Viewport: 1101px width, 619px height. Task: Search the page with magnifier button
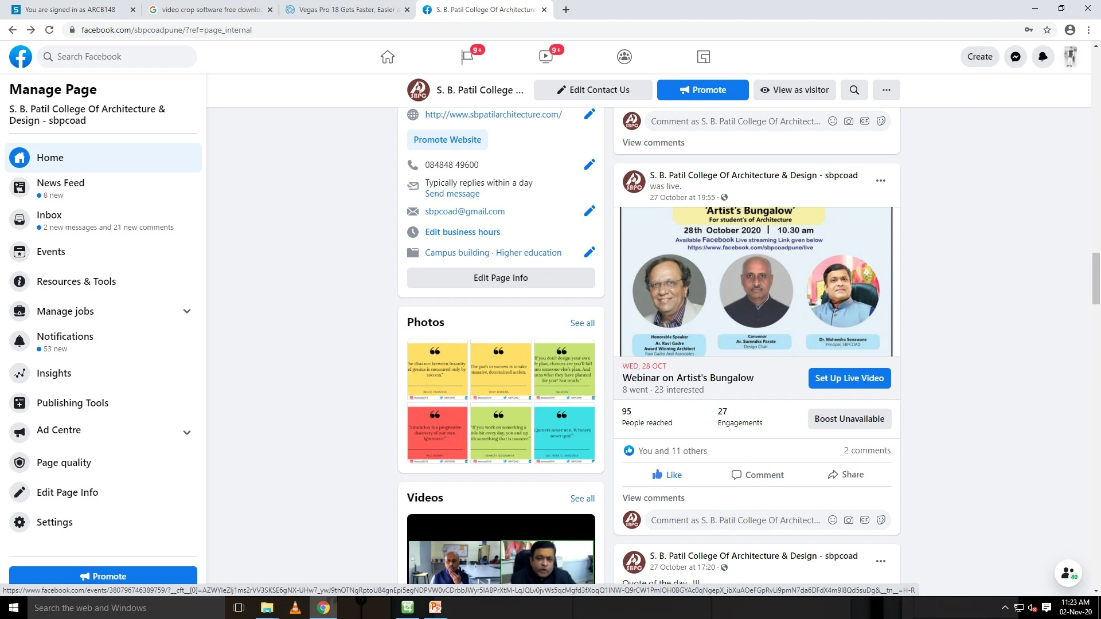[x=854, y=90]
